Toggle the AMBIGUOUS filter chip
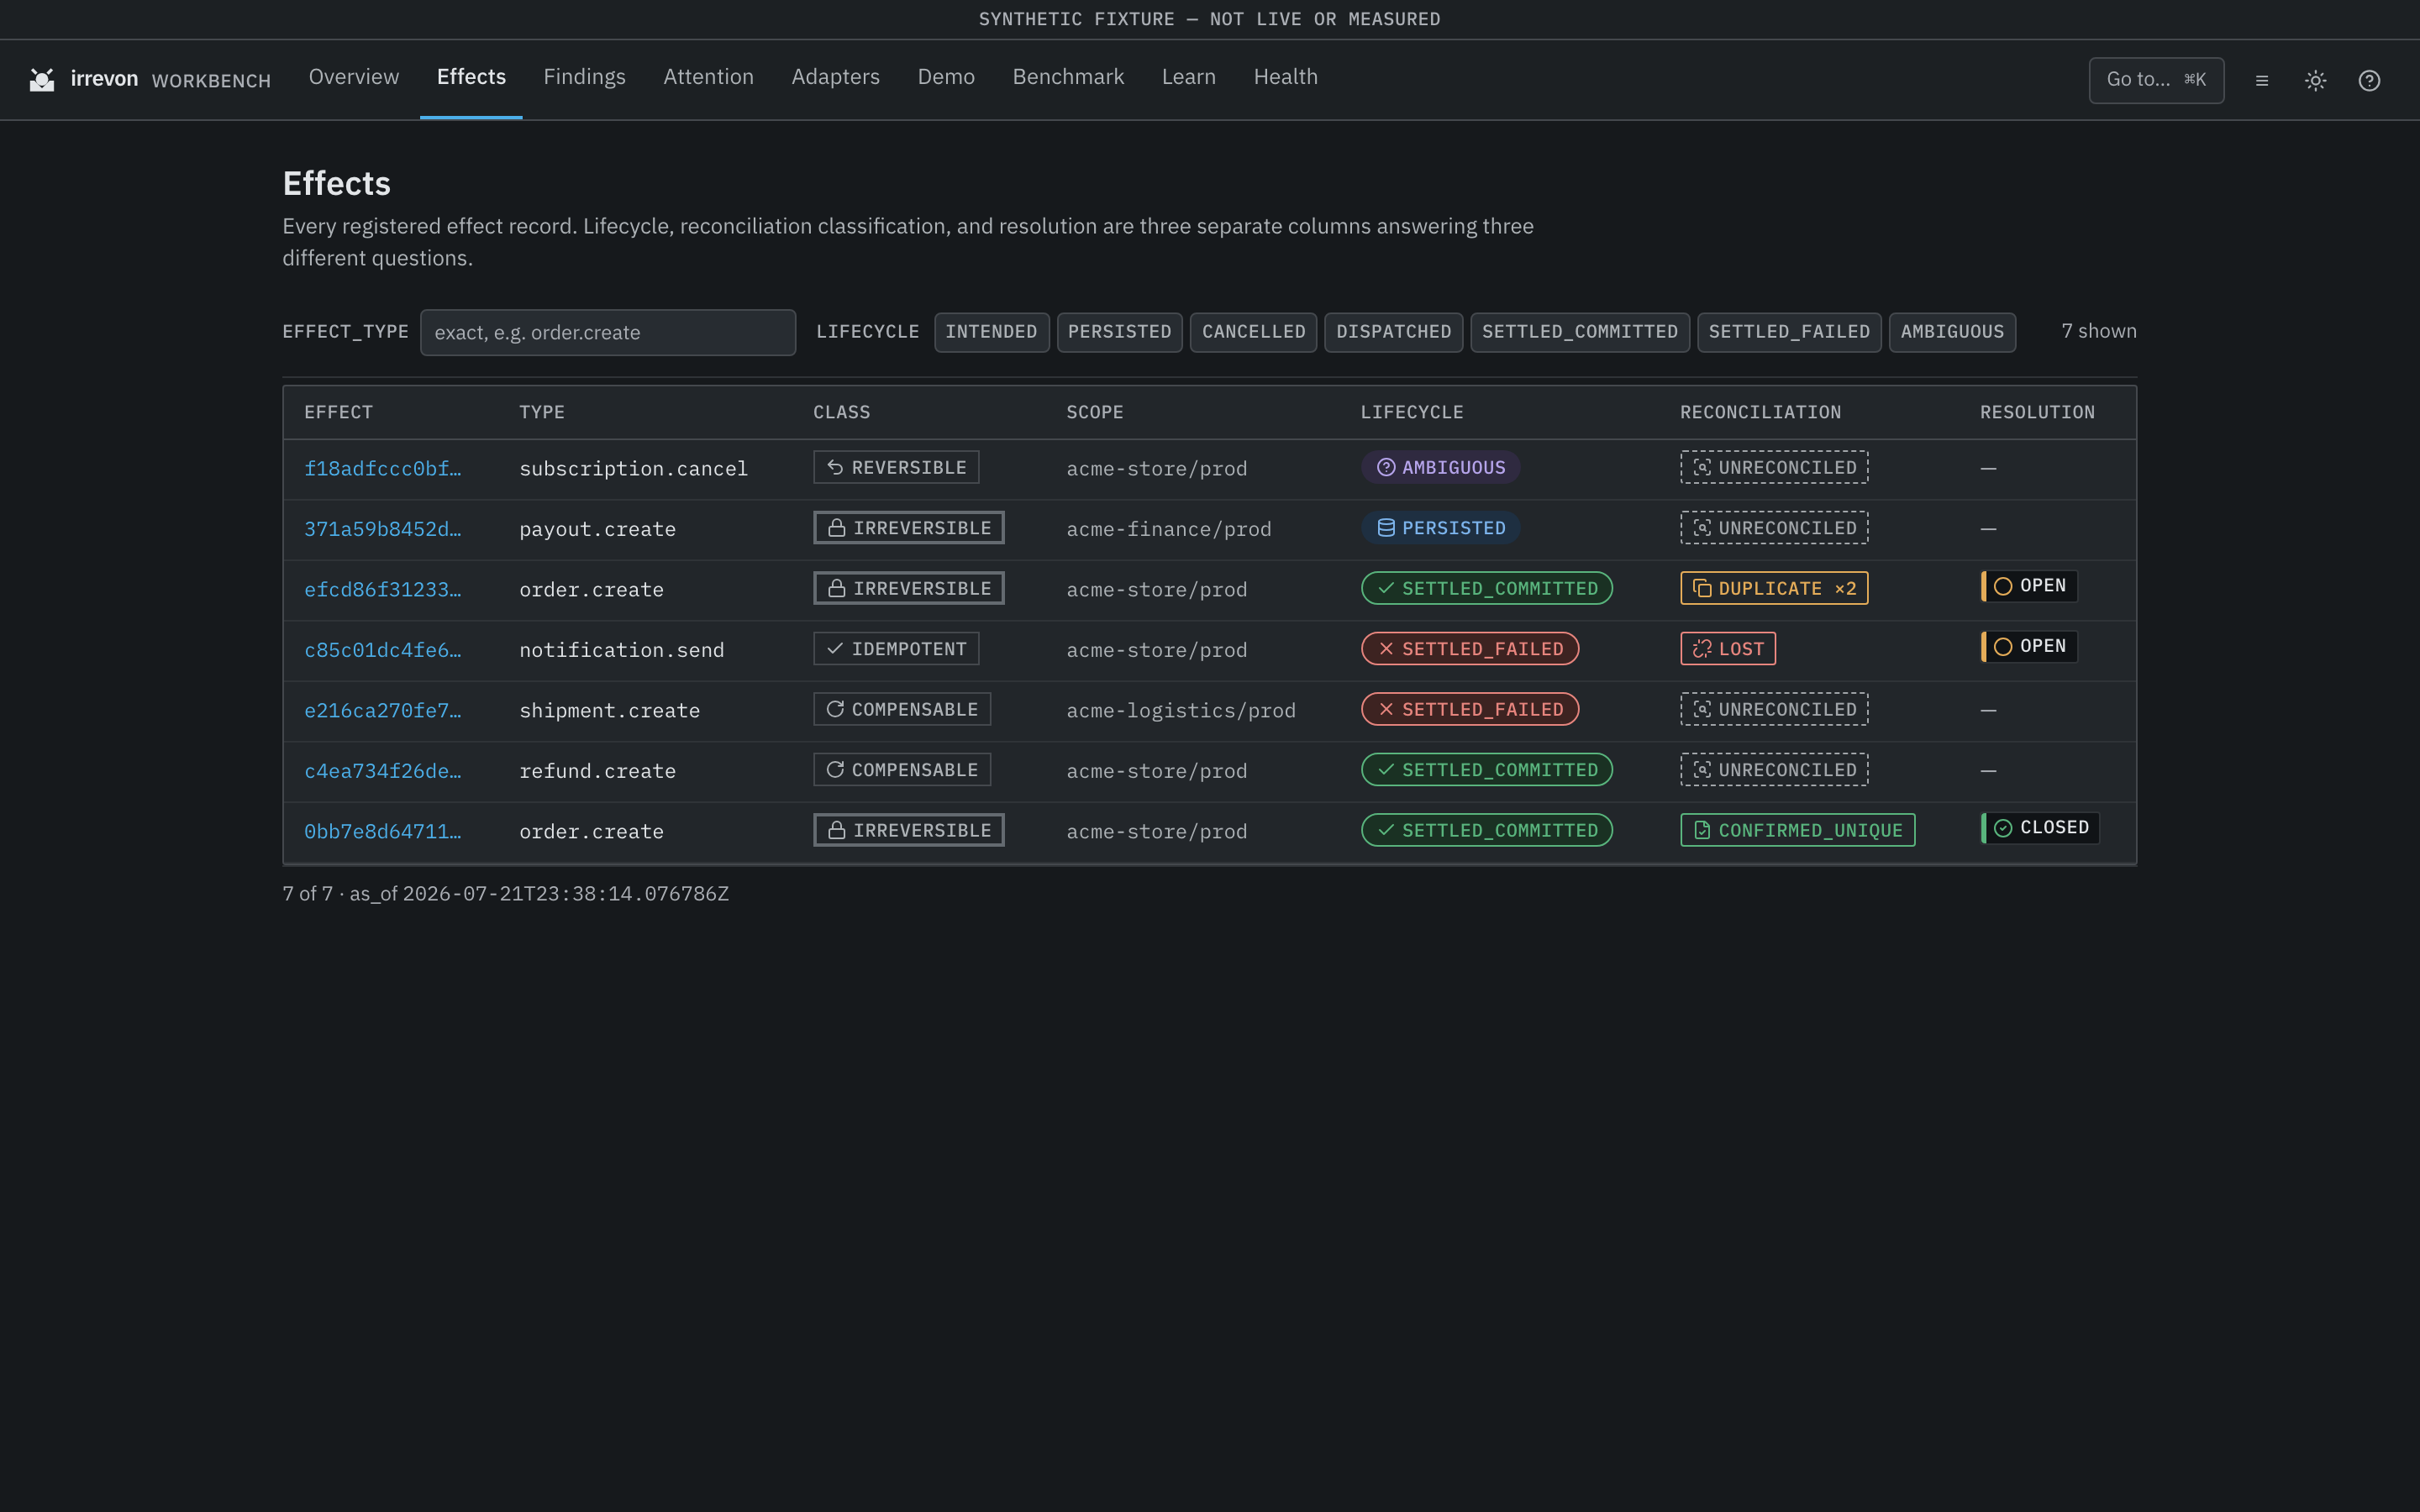Viewport: 2420px width, 1512px height. [x=1952, y=332]
